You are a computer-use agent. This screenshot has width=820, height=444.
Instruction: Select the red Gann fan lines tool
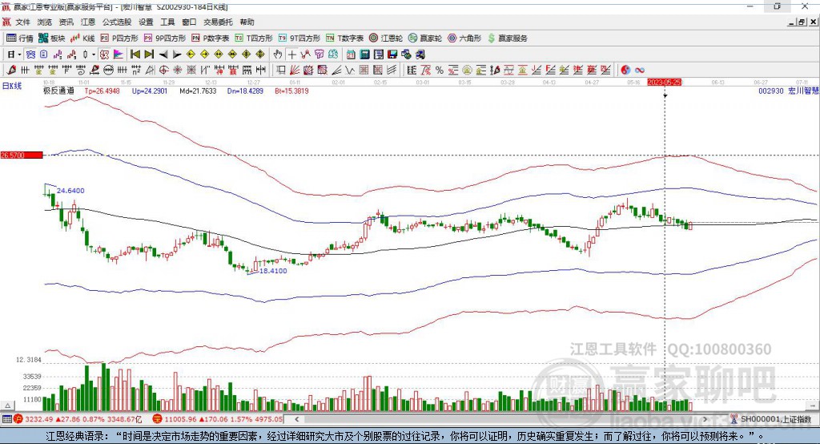pos(295,71)
